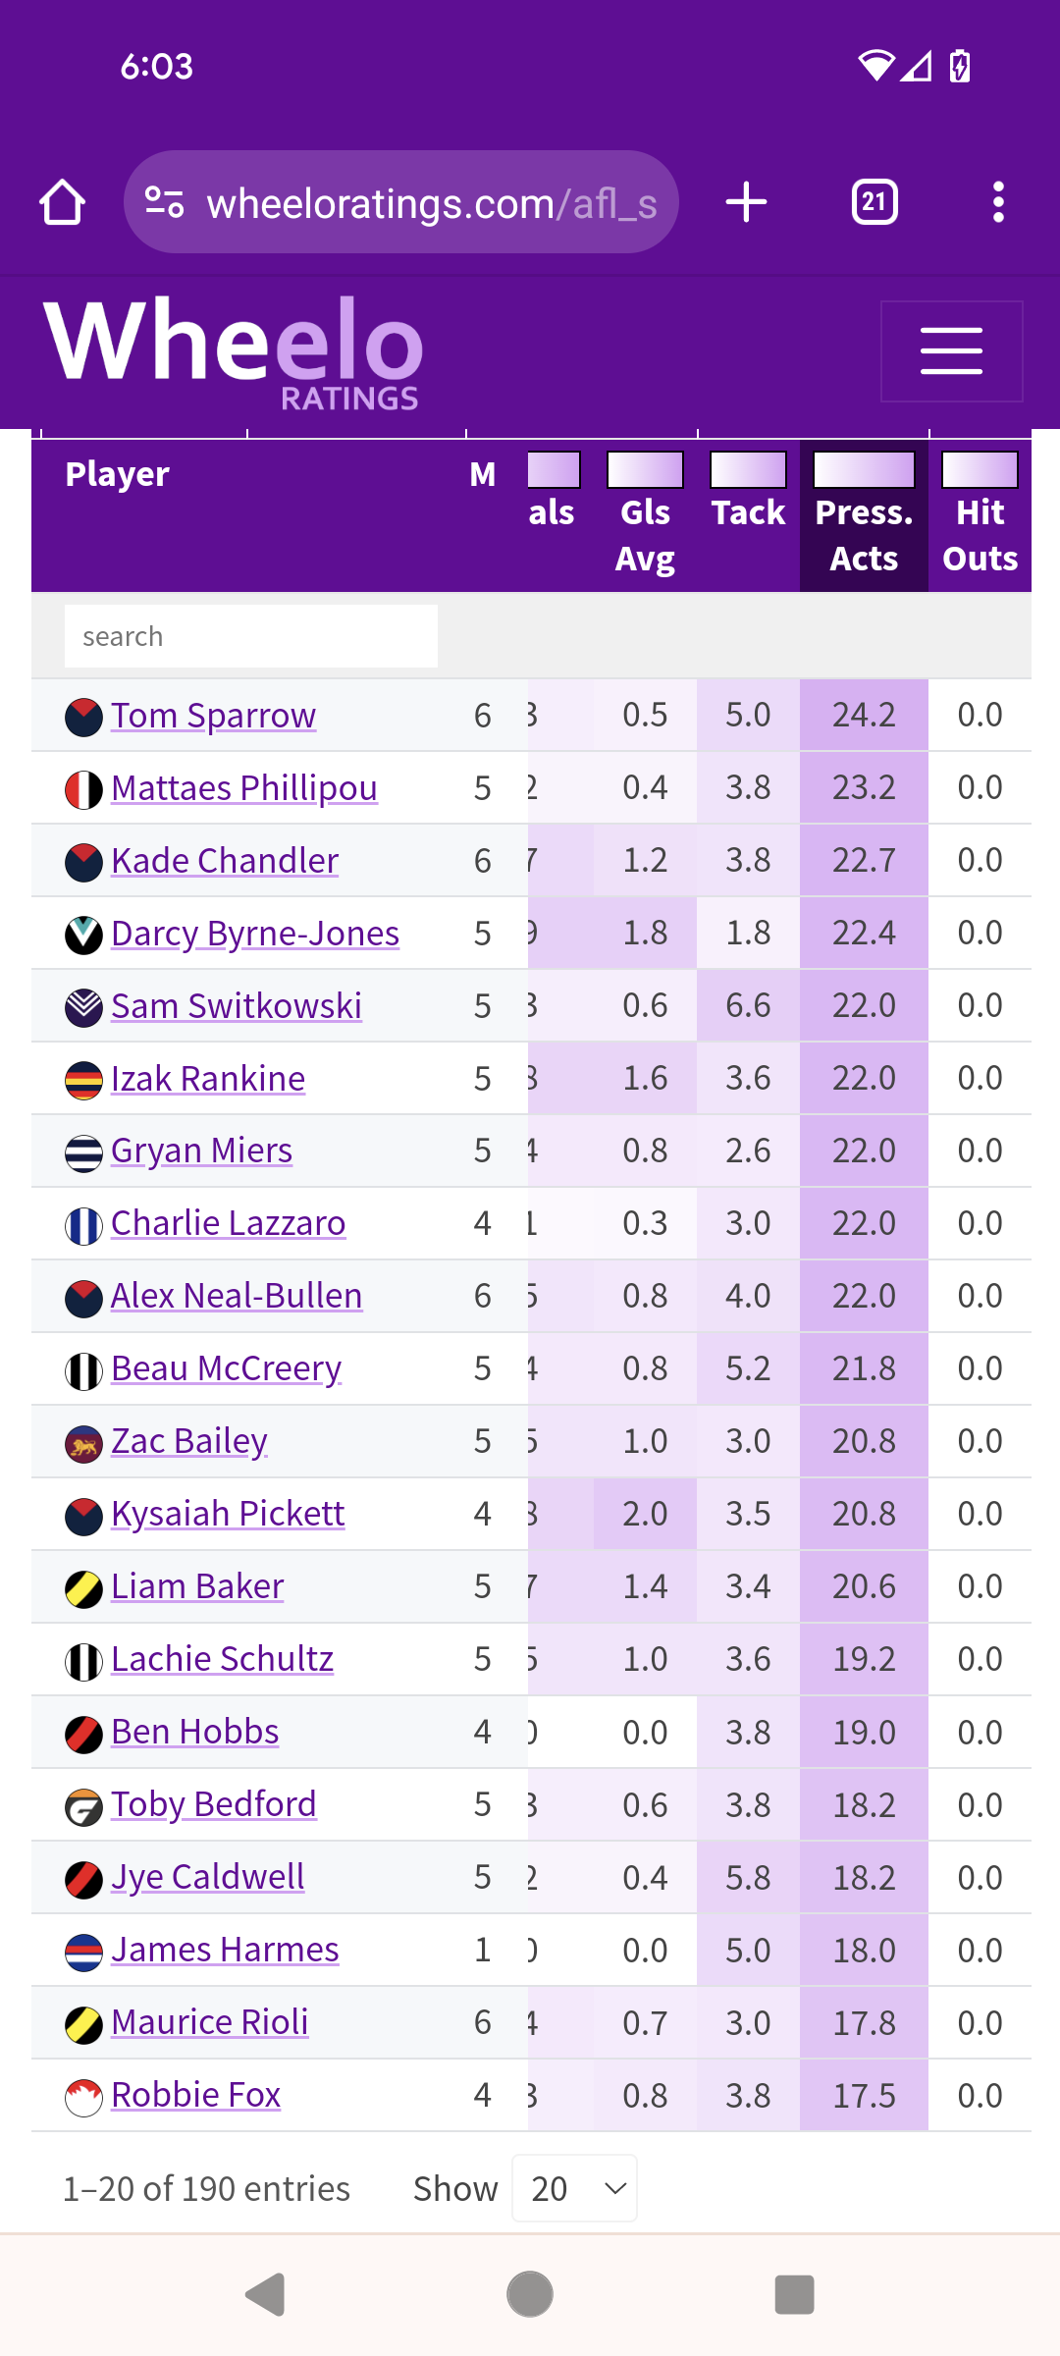The image size is (1060, 2356).
Task: Open Tom Sparrow's player page
Action: click(x=213, y=716)
